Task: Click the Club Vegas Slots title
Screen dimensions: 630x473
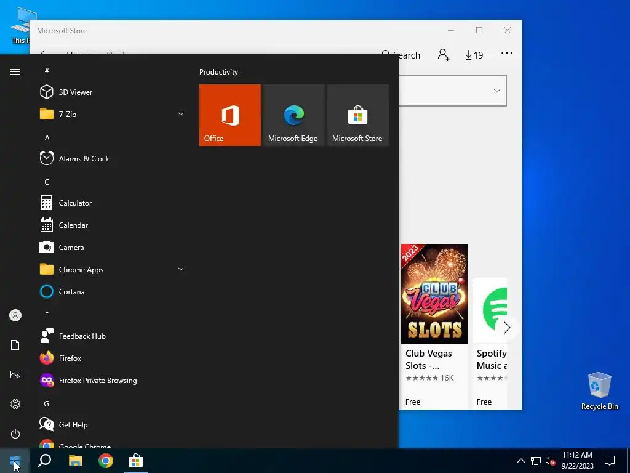Action: (428, 360)
